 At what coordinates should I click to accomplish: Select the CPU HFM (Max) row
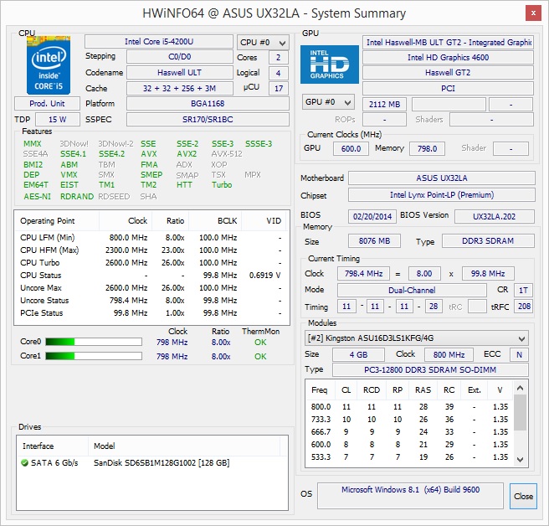coord(151,250)
